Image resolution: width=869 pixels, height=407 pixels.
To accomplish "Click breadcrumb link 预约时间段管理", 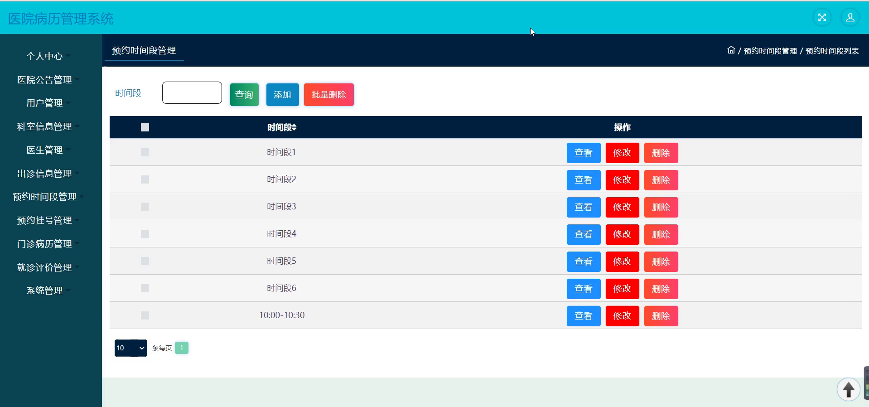I will 770,51.
